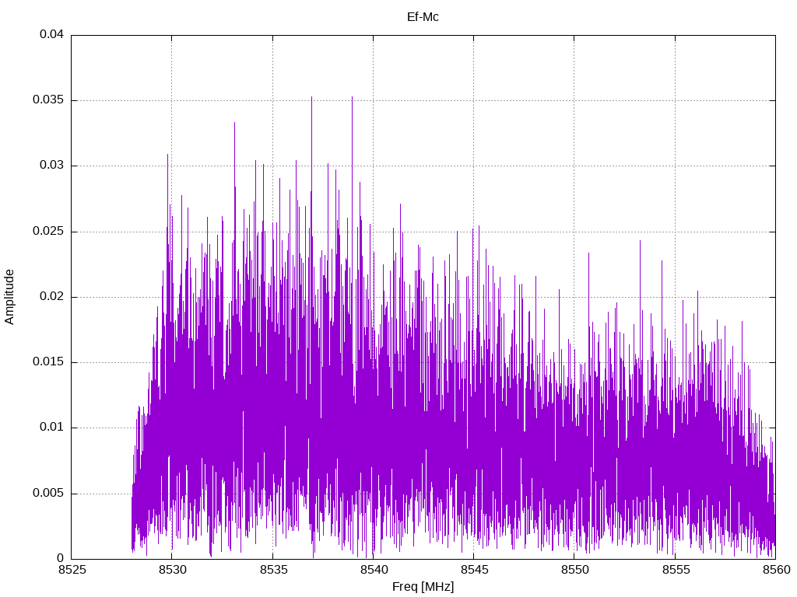This screenshot has height=597, width=797.
Task: Click the y-axis tick value 0.035
Action: (x=48, y=100)
